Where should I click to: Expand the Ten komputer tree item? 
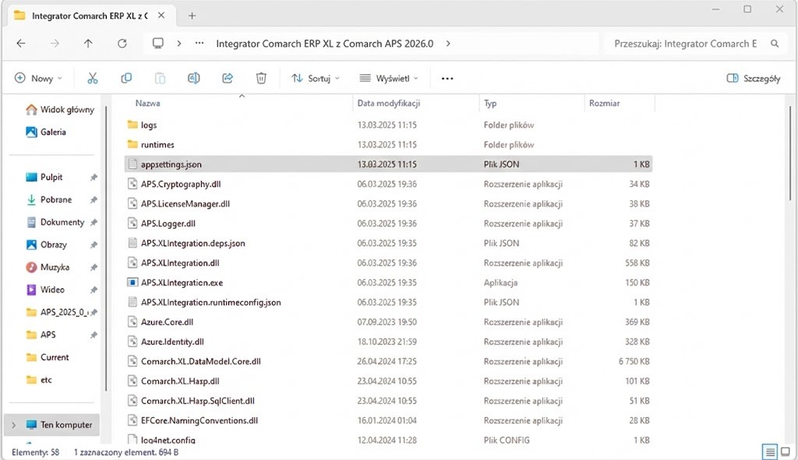coord(14,424)
